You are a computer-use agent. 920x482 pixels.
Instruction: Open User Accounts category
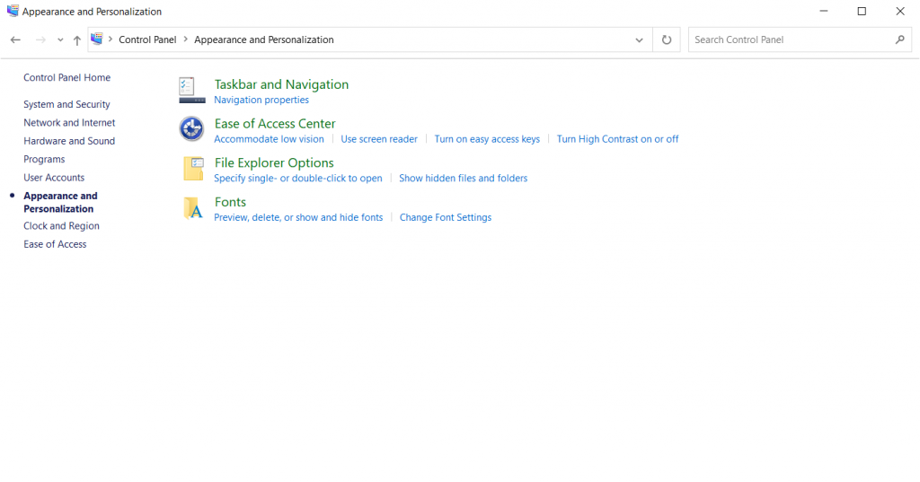(54, 178)
